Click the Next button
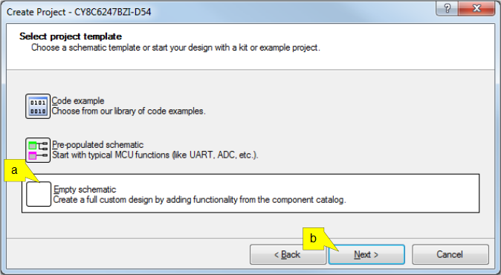 [366, 254]
